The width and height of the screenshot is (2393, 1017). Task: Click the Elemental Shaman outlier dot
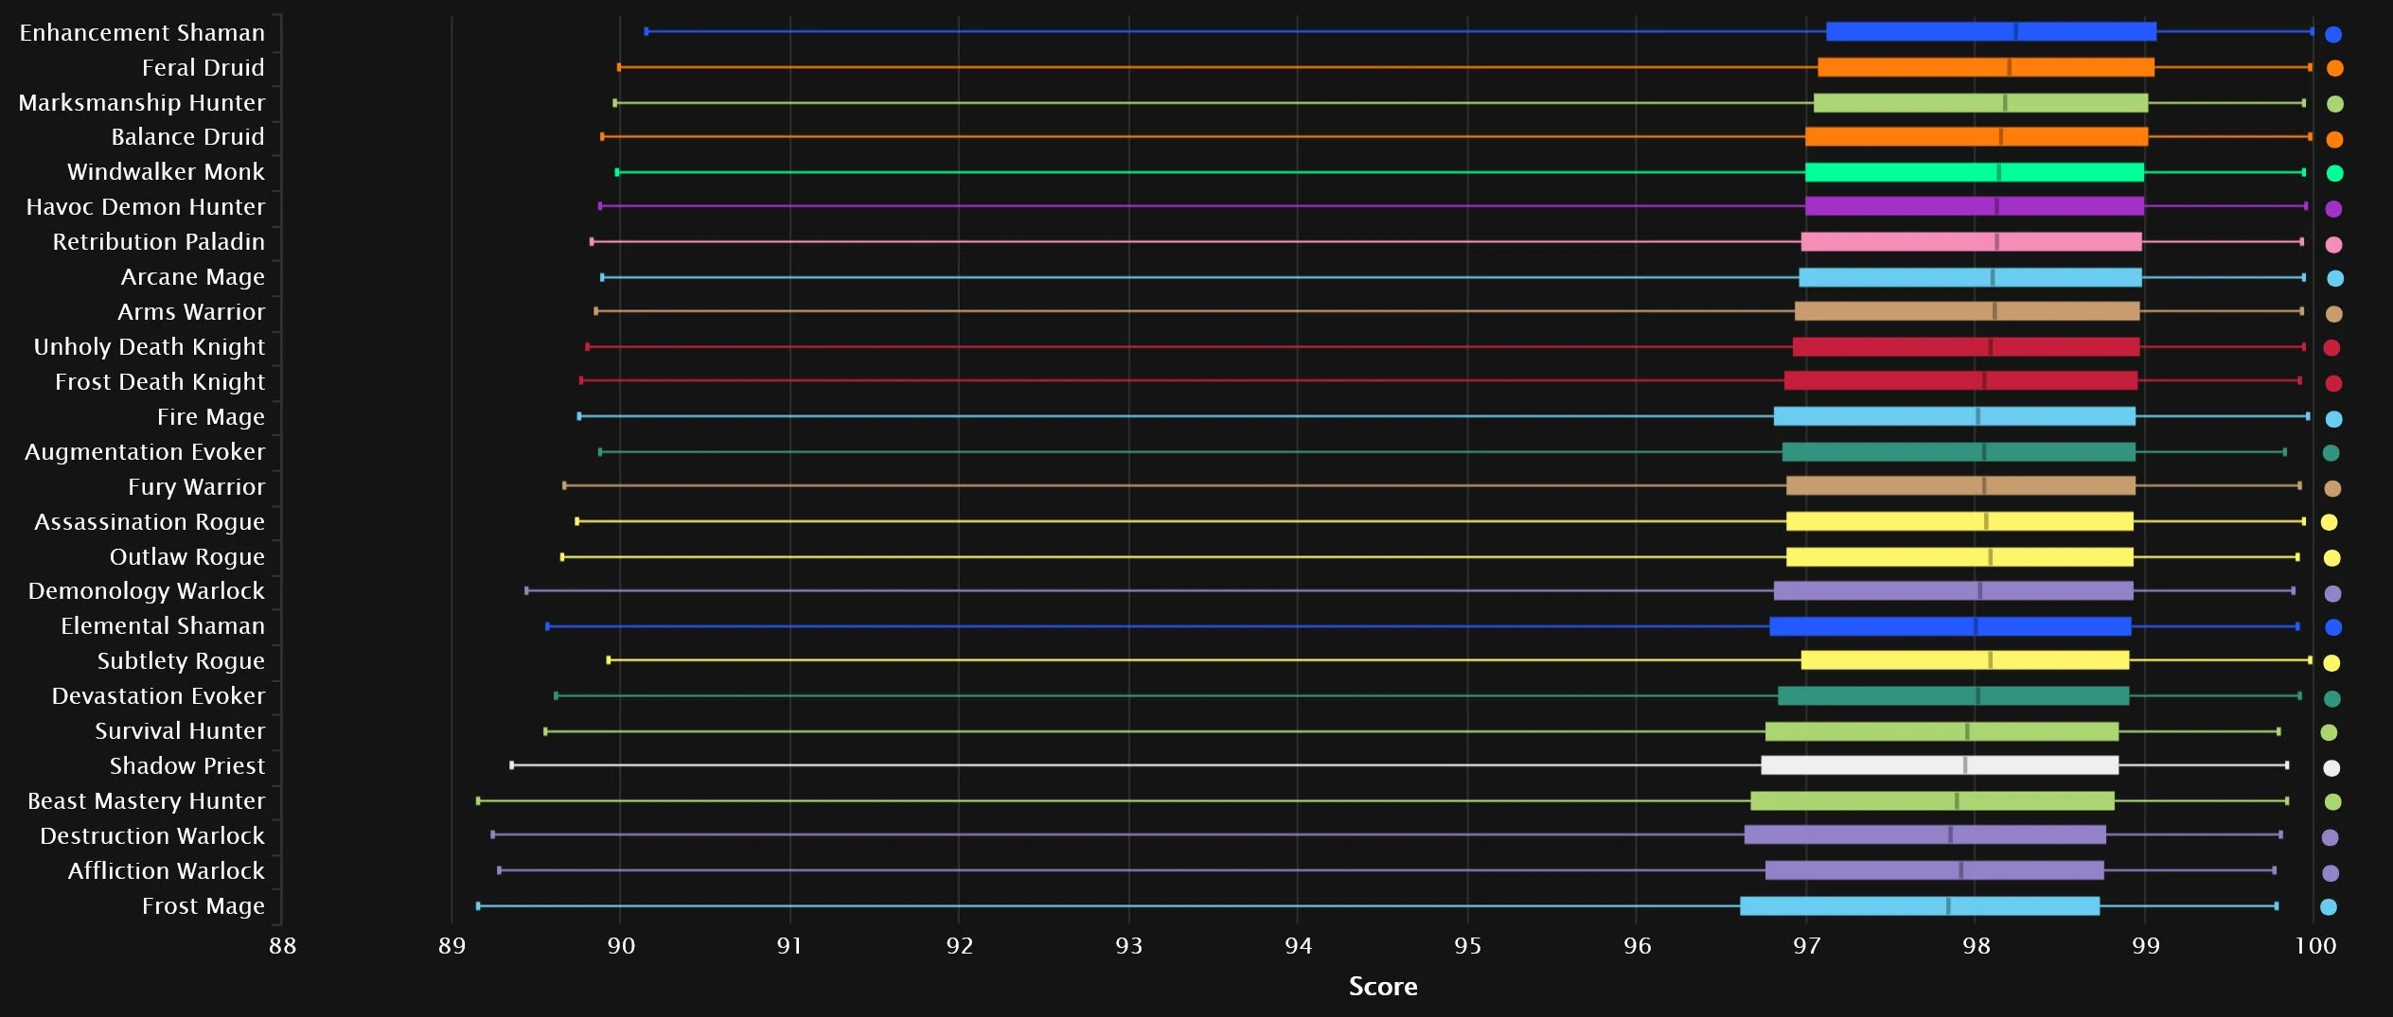pos(2333,627)
